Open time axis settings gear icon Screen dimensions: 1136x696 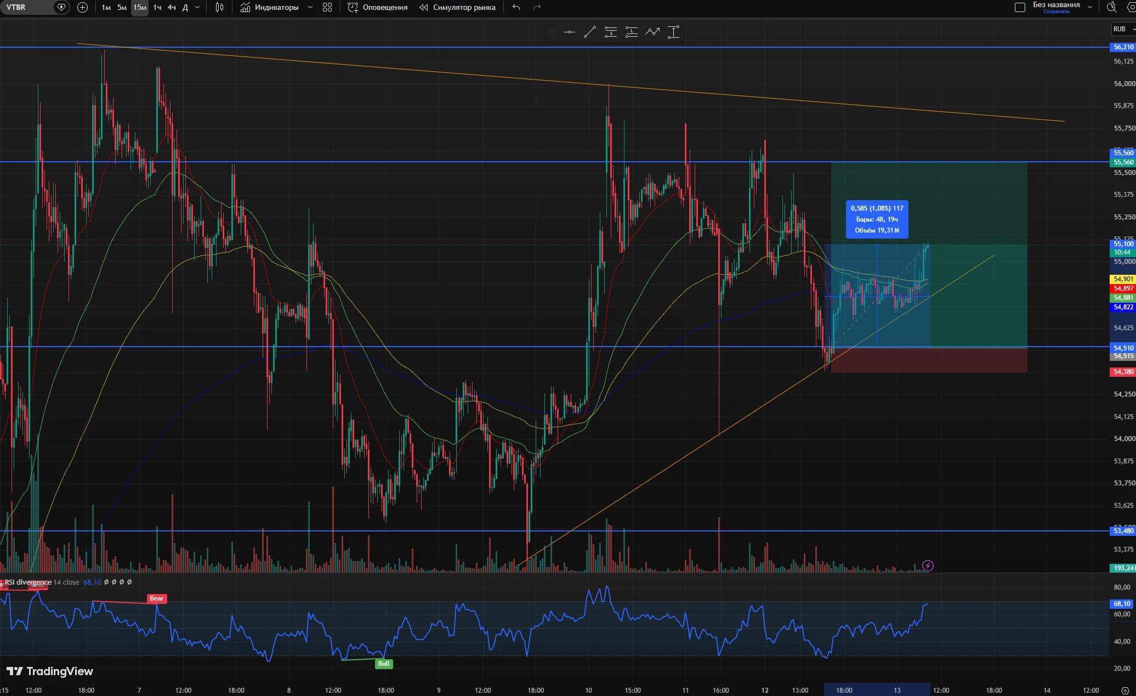pyautogui.click(x=1126, y=690)
